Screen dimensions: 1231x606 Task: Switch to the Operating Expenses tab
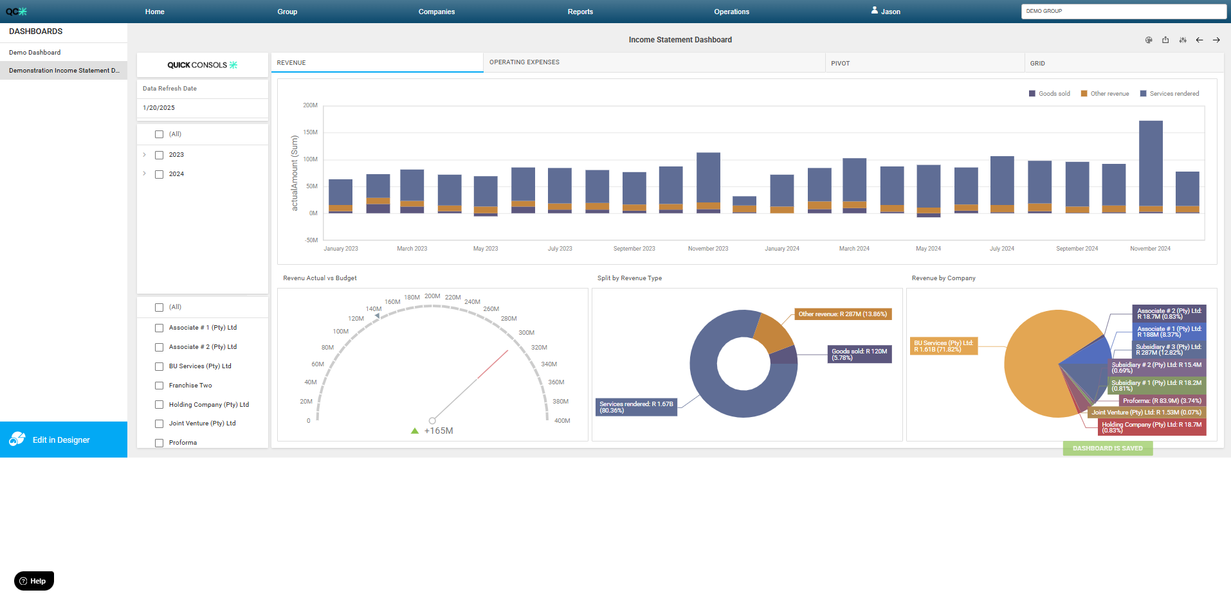click(x=524, y=62)
